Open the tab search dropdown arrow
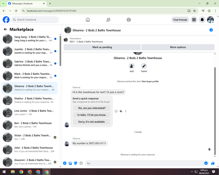The width and height of the screenshot is (219, 175). 4,3
